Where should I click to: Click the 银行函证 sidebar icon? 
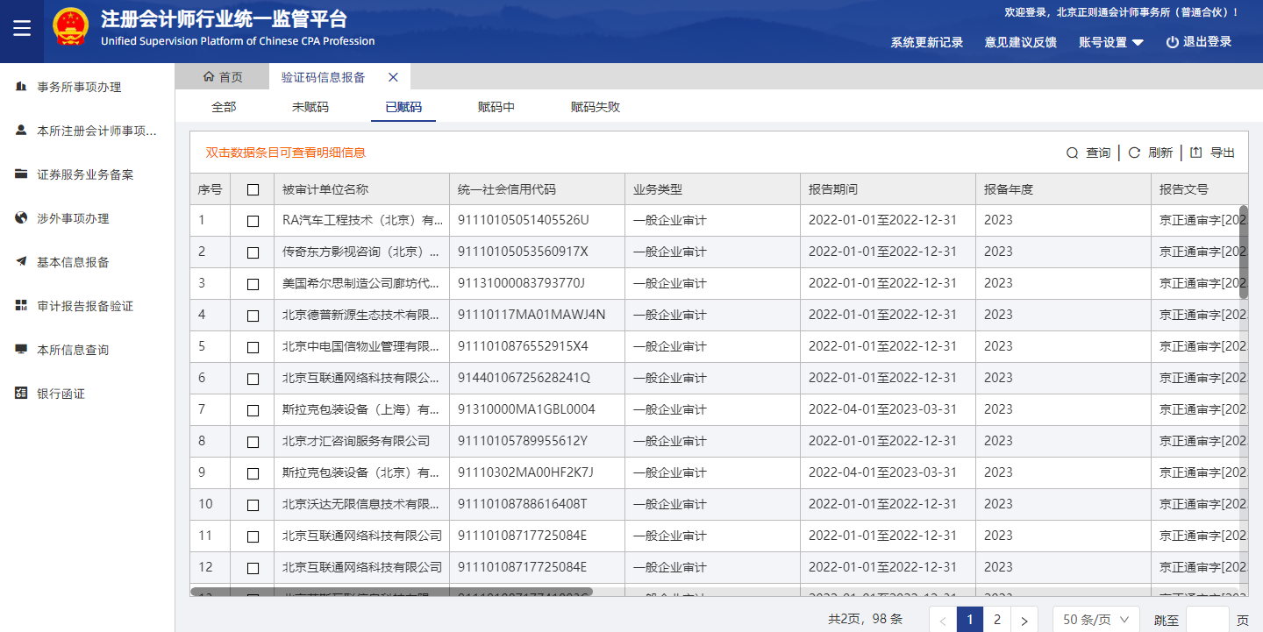[x=21, y=394]
